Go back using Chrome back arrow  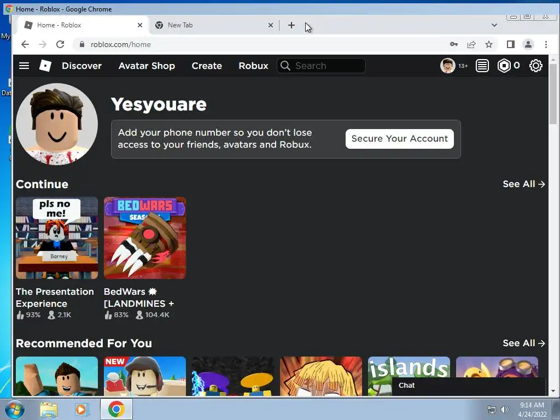tap(25, 44)
